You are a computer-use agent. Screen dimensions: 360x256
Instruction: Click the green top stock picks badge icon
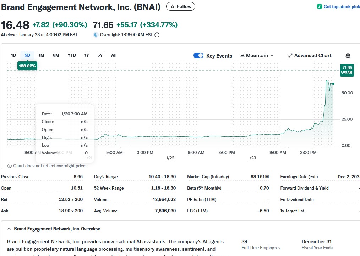pyautogui.click(x=320, y=6)
